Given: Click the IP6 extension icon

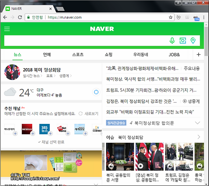Looking at the screenshot, I should [196, 18].
